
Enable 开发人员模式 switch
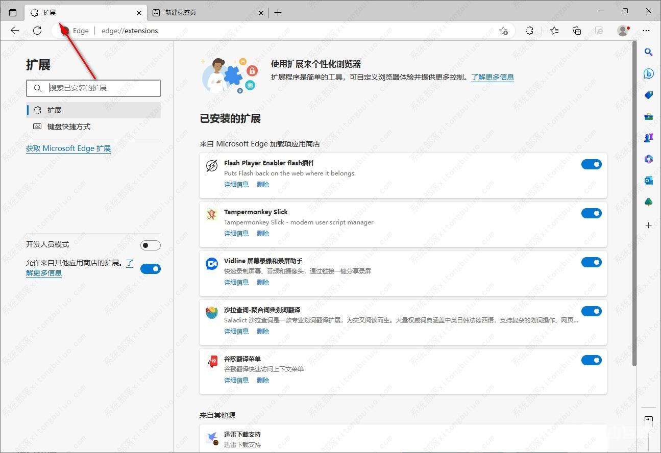pos(151,245)
